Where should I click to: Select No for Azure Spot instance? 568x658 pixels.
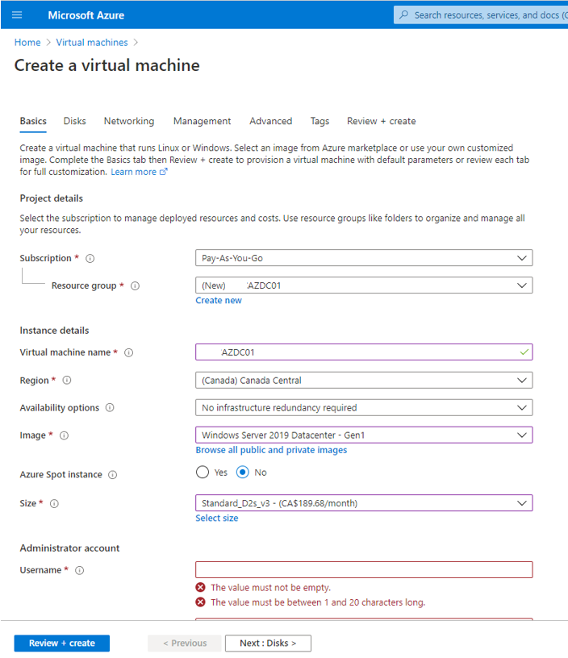pos(242,472)
